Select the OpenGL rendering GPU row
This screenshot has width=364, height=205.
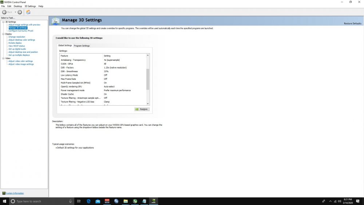click(x=103, y=87)
